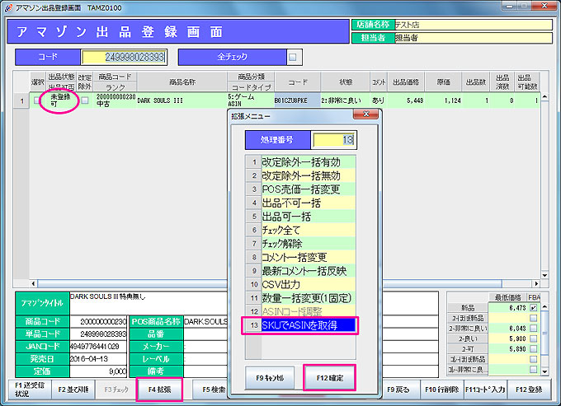Image resolution: width=561 pixels, height=406 pixels.
Task: Click the 処理番号 input field
Action: tap(334, 139)
